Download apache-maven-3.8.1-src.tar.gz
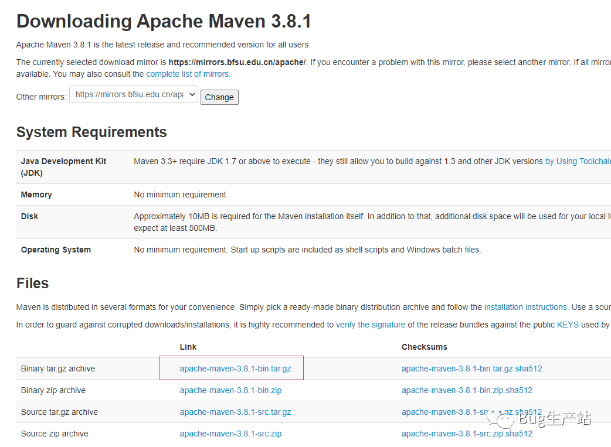611x447 pixels. click(235, 412)
